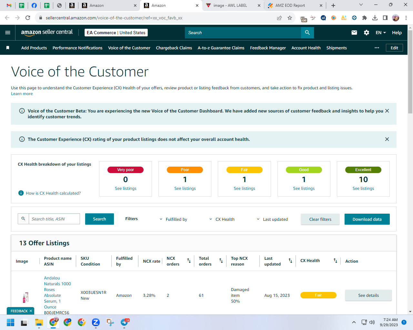Screen dimensions: 413x330
Task: Open Zoom from the taskbar
Action: click(x=96, y=322)
